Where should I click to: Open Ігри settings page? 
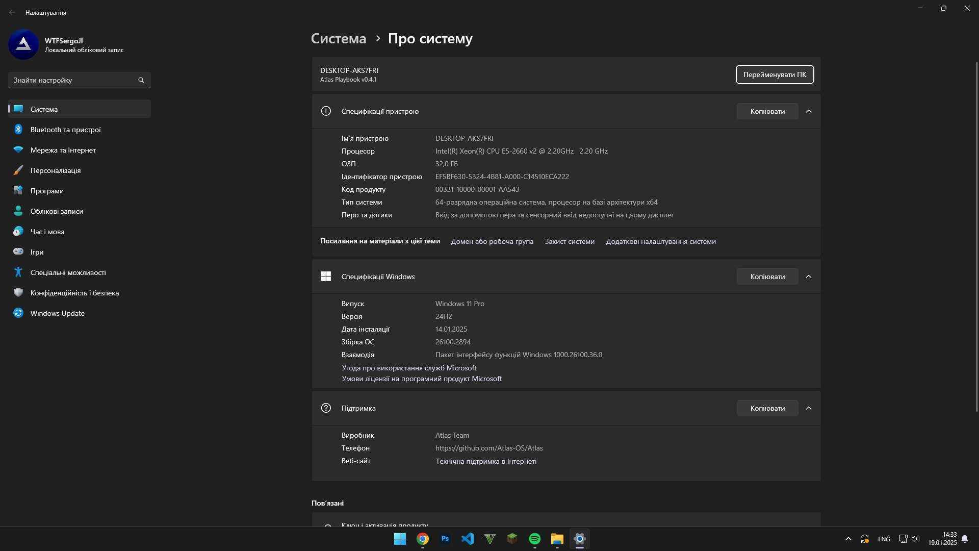[80, 252]
